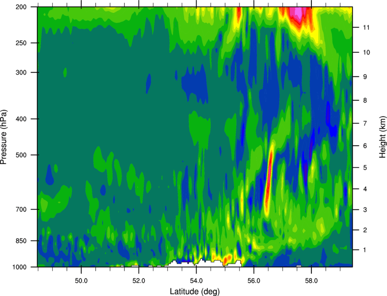Click the 58.0 latitude tick label
This screenshot has height=296, width=387.
[x=311, y=281]
